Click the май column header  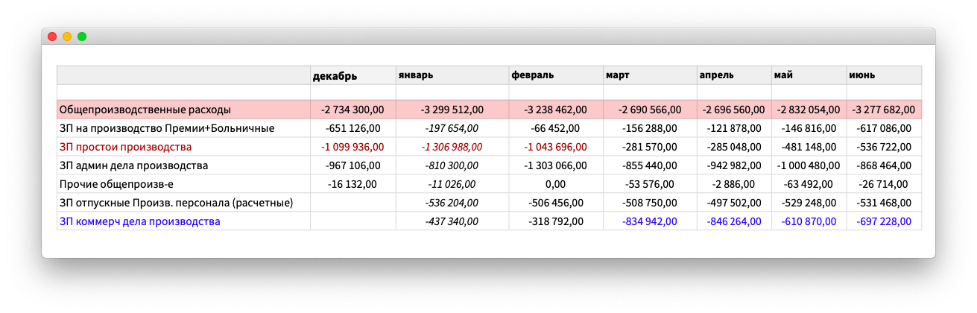coord(783,75)
